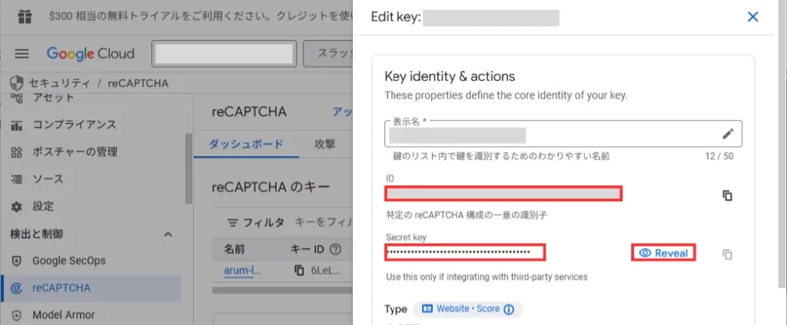Click the 設定 gear icon
This screenshot has height=325, width=787.
(x=17, y=207)
